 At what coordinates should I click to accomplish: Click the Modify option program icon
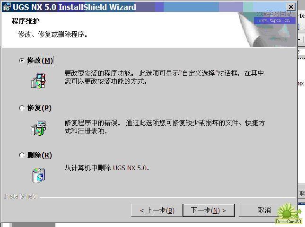[x=38, y=81]
